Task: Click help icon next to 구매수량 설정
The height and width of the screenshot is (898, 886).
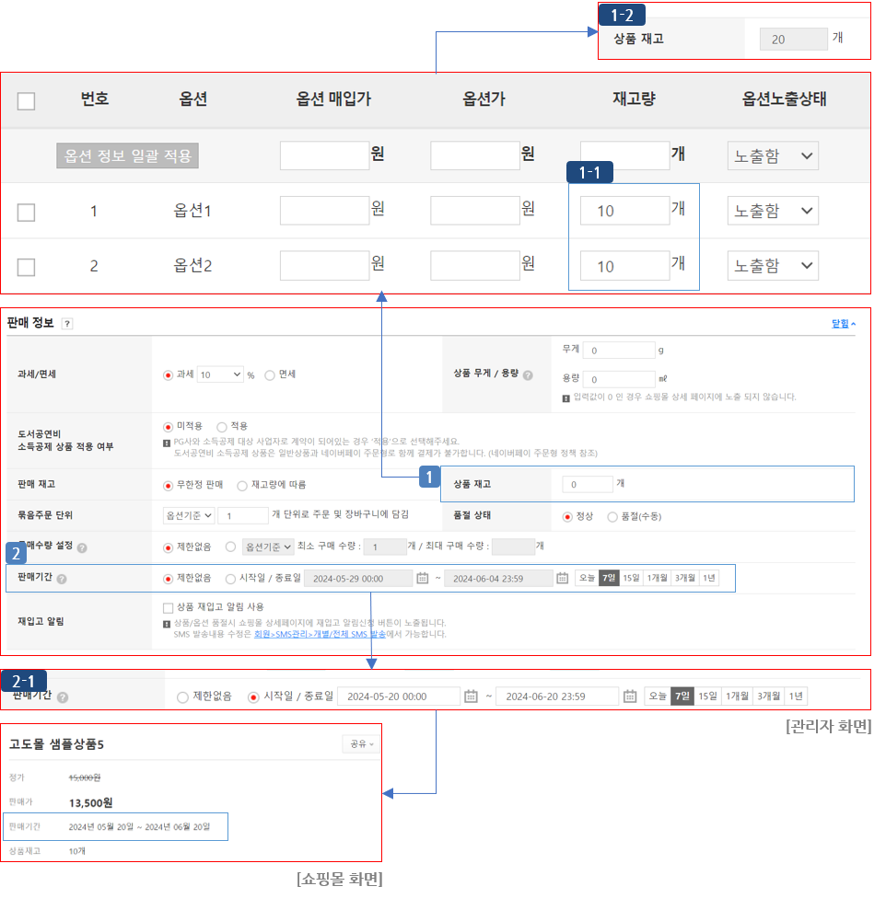Action: 82,548
